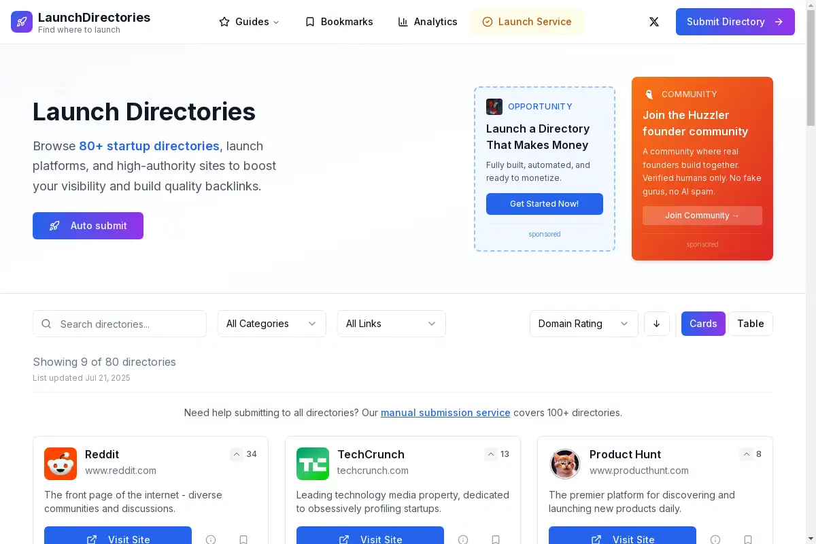Click the page vertical scrollbar
This screenshot has height=544, width=816.
click(x=811, y=68)
